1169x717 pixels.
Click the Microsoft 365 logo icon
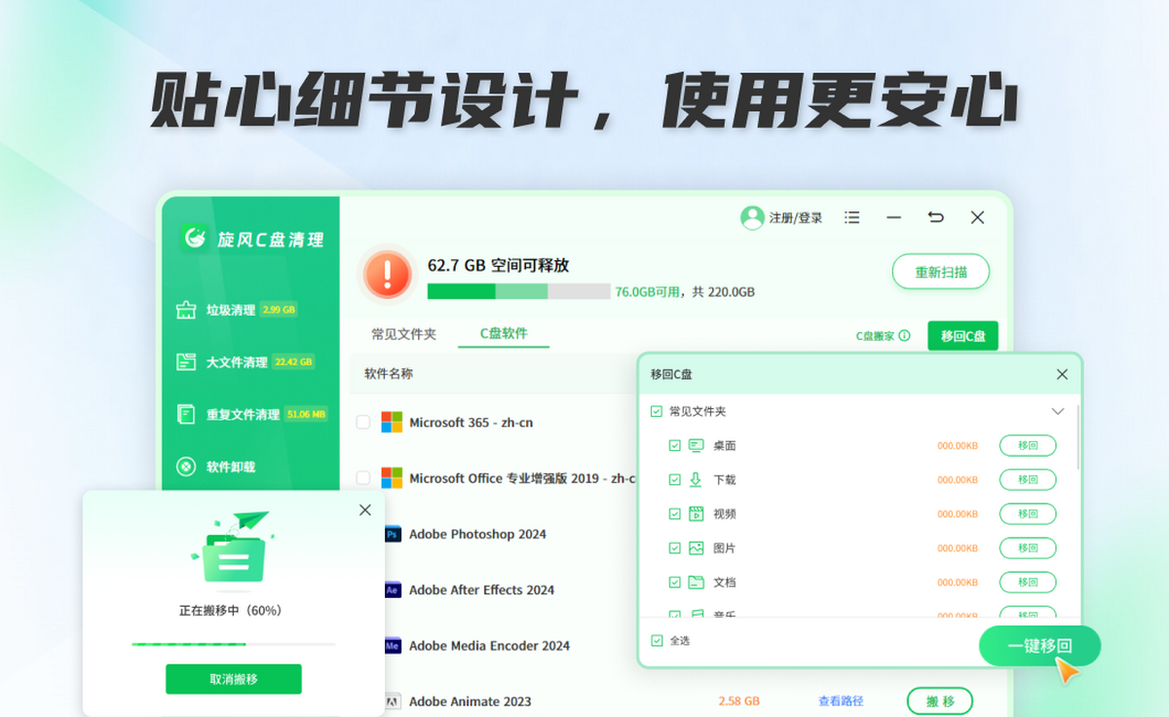pos(392,423)
